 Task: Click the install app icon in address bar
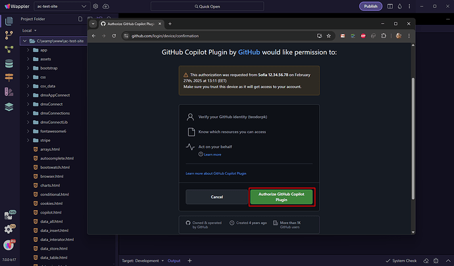pyautogui.click(x=319, y=36)
